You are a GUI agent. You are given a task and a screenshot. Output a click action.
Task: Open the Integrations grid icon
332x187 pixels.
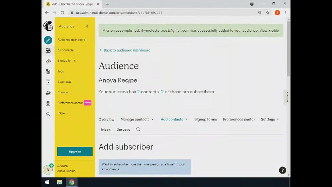point(48,103)
